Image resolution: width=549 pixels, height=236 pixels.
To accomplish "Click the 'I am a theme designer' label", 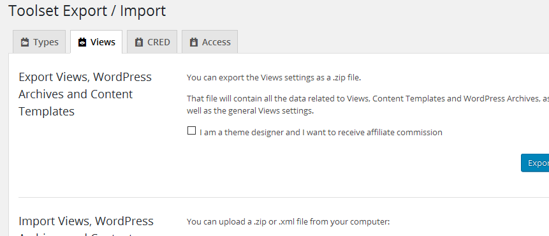I will (x=321, y=133).
